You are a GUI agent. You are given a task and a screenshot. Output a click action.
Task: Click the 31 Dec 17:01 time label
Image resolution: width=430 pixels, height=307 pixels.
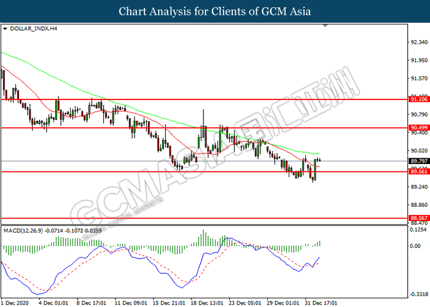click(x=321, y=303)
